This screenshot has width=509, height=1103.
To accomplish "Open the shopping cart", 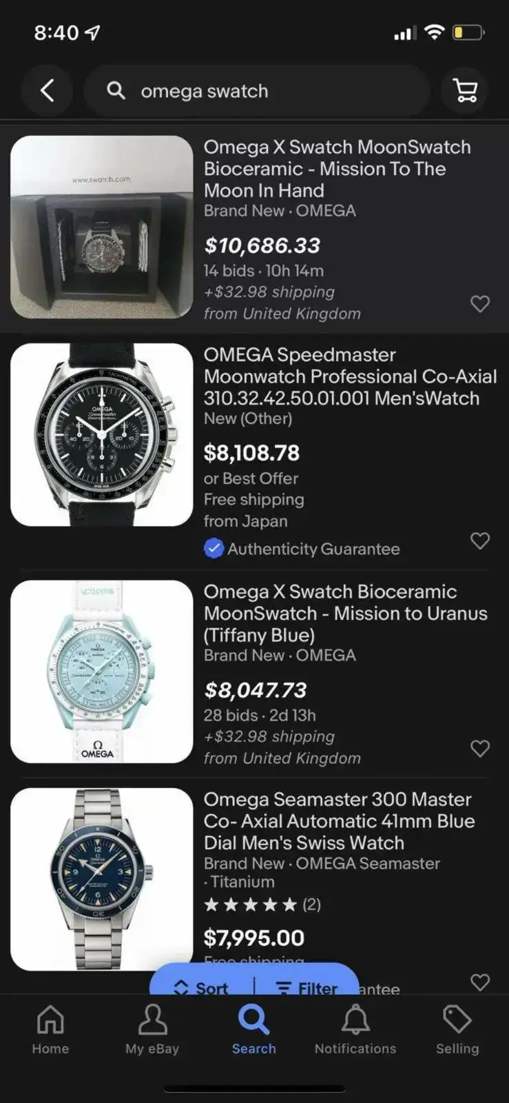I will pyautogui.click(x=465, y=90).
